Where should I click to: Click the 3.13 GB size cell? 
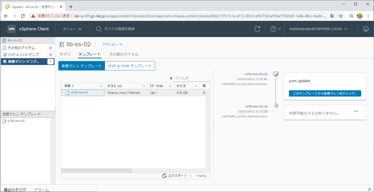(182, 93)
